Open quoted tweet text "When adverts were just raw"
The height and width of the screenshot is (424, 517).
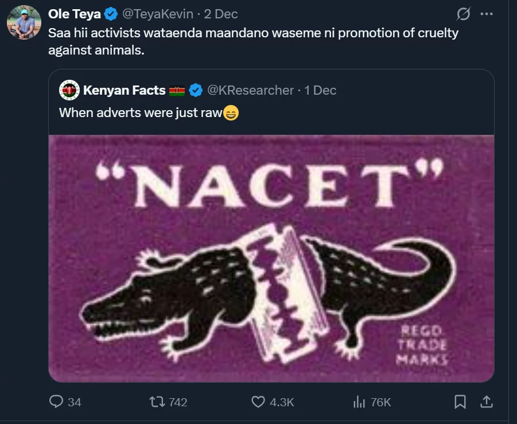[140, 112]
